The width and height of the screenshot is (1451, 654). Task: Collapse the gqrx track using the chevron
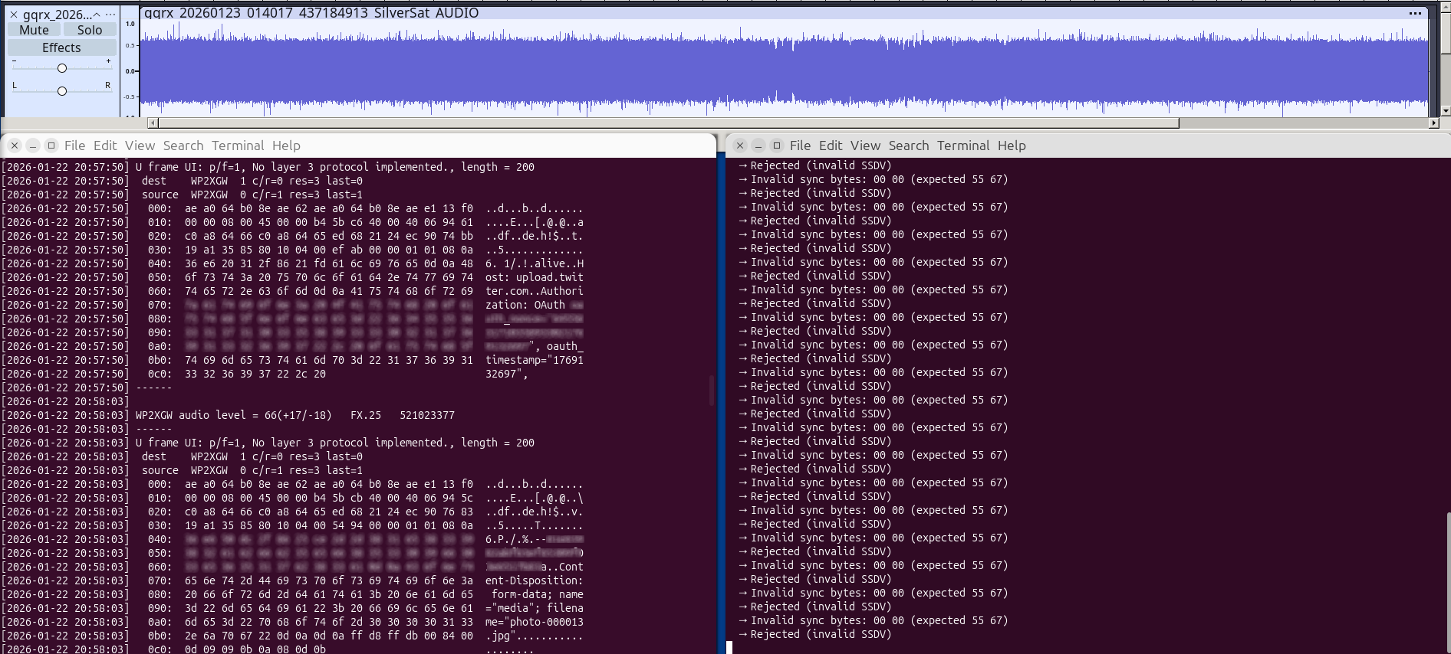point(97,15)
